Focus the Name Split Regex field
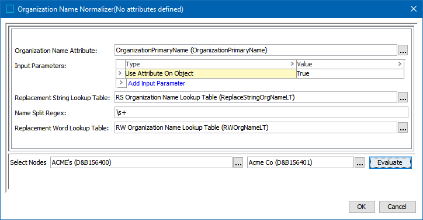Screen dimensions: 423x220 (261, 112)
